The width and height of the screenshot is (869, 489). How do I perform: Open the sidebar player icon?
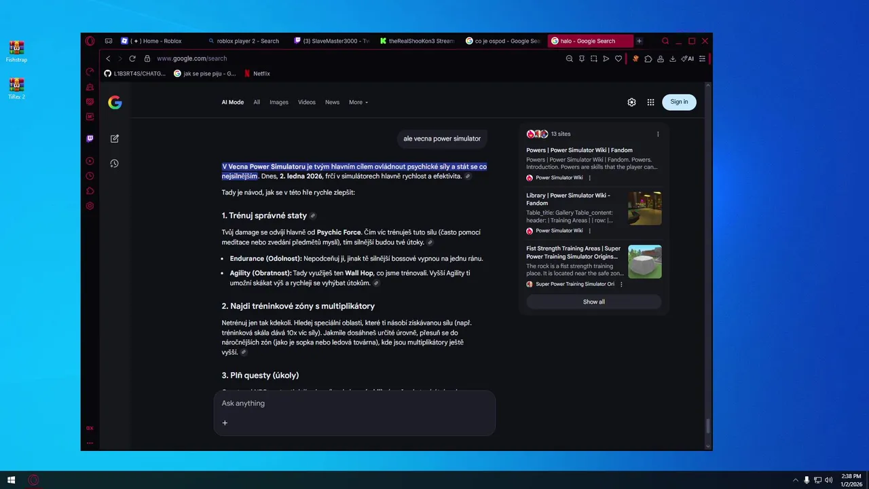click(x=90, y=161)
